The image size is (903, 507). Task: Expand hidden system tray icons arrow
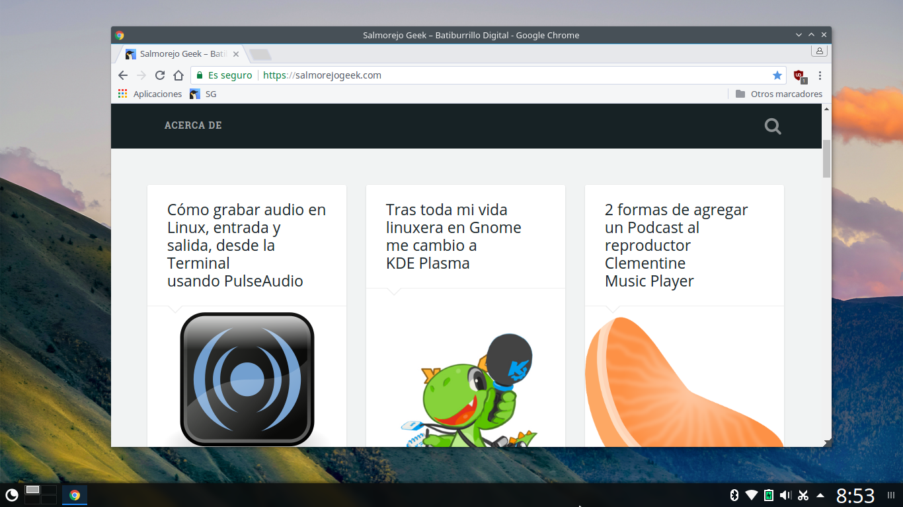click(820, 495)
